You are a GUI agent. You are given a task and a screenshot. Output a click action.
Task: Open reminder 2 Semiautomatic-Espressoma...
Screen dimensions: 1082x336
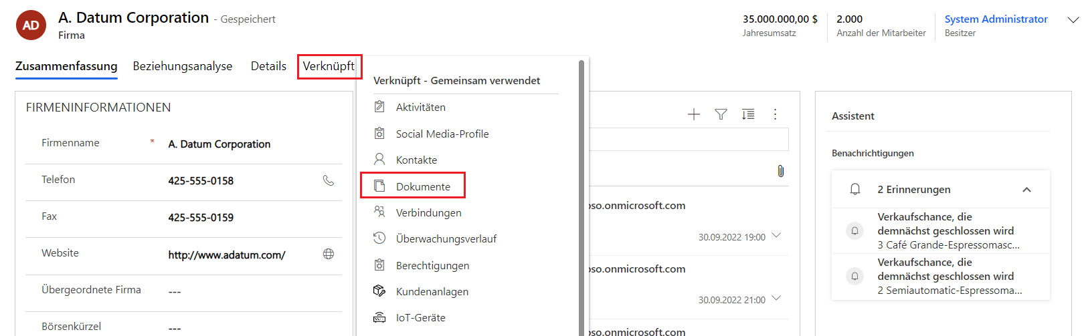pos(950,291)
